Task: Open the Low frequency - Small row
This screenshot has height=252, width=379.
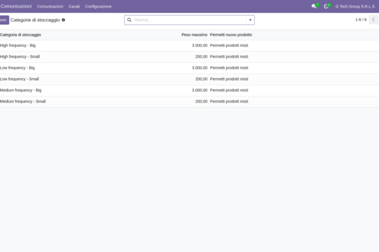Action: click(x=189, y=79)
